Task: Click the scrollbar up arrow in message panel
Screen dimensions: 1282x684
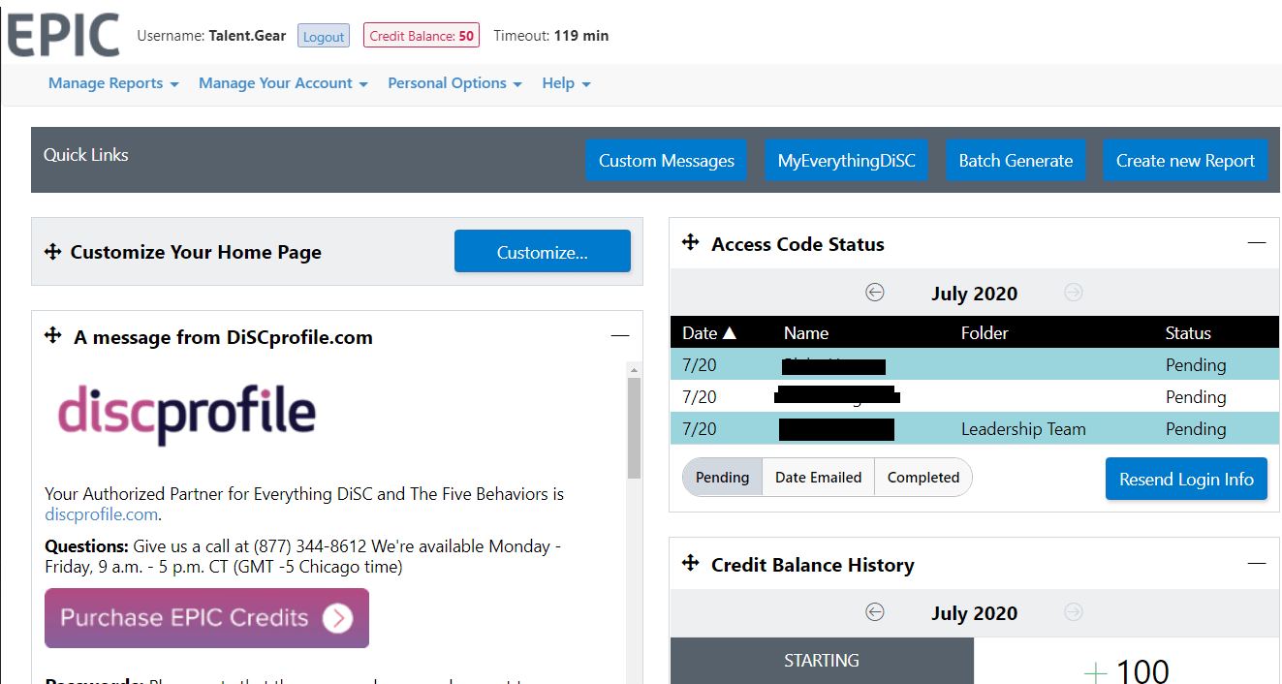Action: [x=634, y=369]
